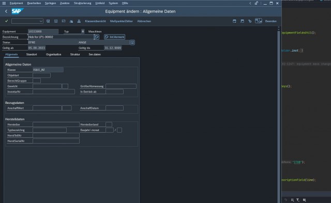Click the InventarNr input field
The image size is (331, 203).
[54, 92]
